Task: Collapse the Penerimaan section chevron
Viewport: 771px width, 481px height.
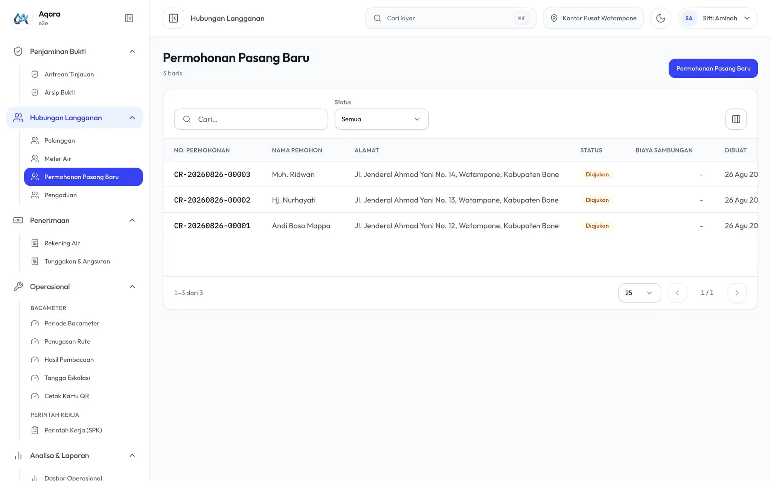Action: [132, 220]
